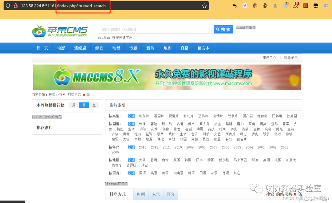Open the 地图 navigation item
This screenshot has width=332, height=203.
point(168,48)
